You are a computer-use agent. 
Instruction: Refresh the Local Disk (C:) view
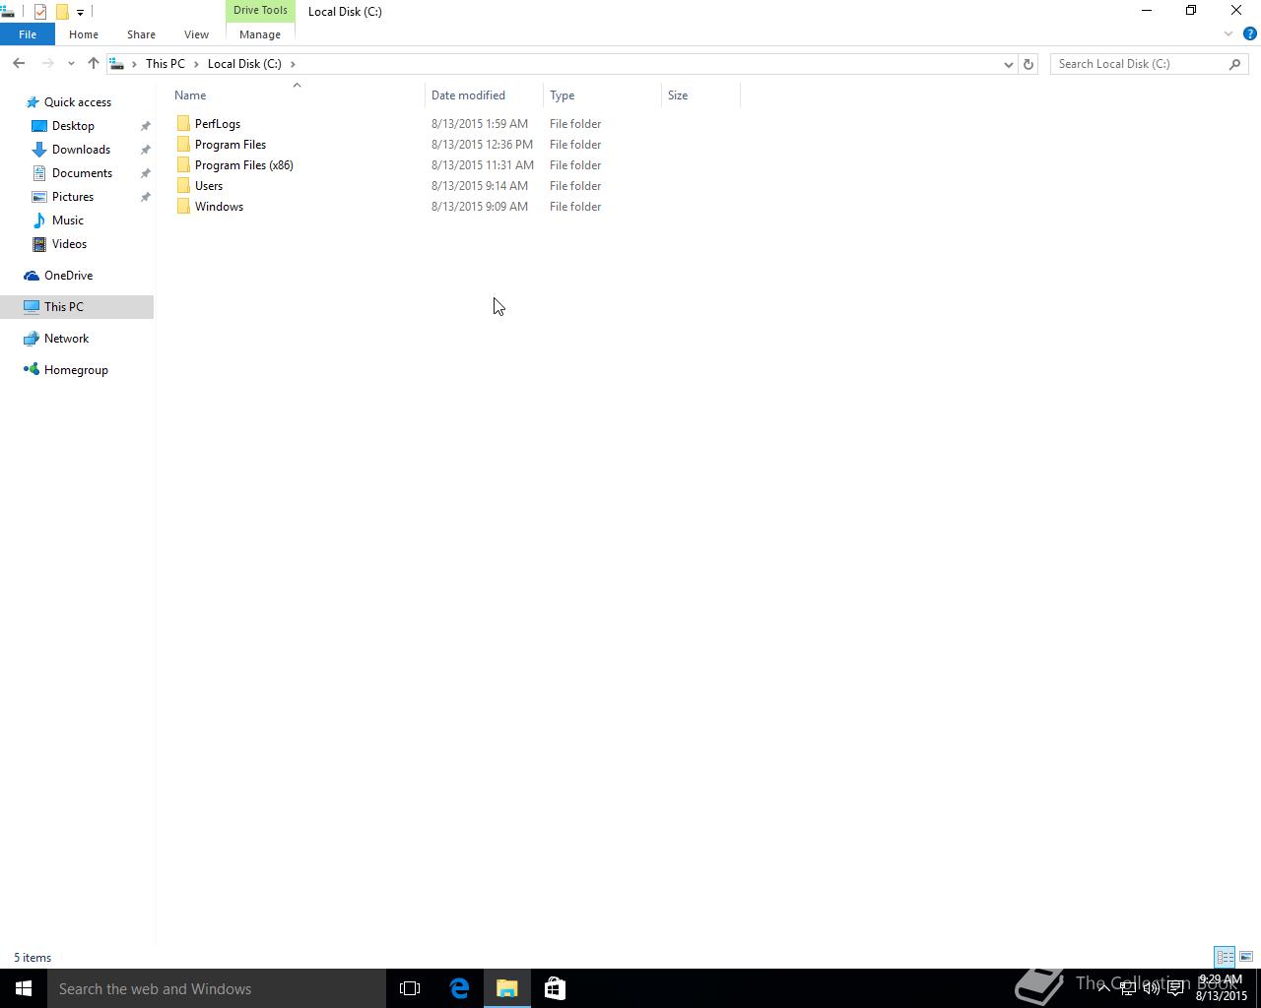1029,64
